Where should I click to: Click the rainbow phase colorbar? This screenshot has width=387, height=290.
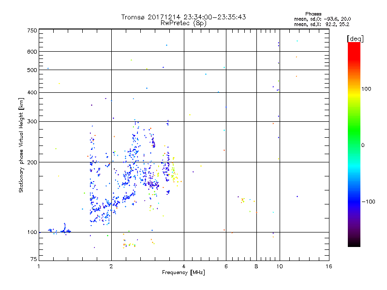pos(354,144)
